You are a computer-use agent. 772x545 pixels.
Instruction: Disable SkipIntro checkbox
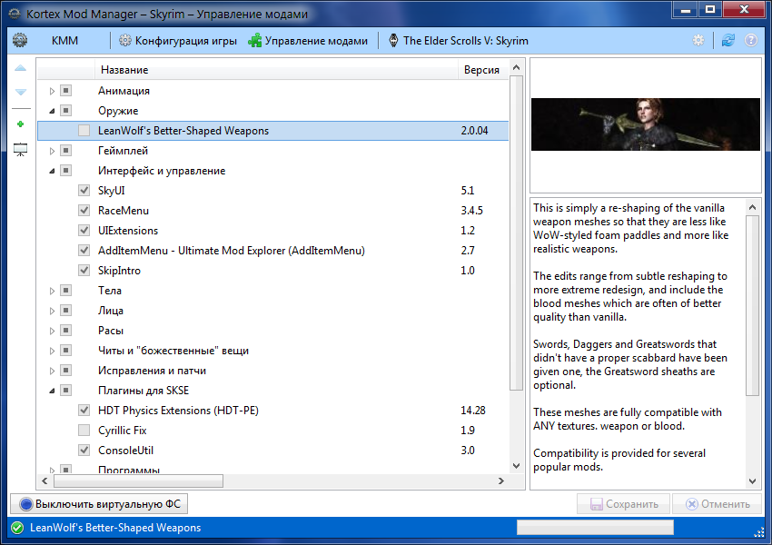click(84, 271)
